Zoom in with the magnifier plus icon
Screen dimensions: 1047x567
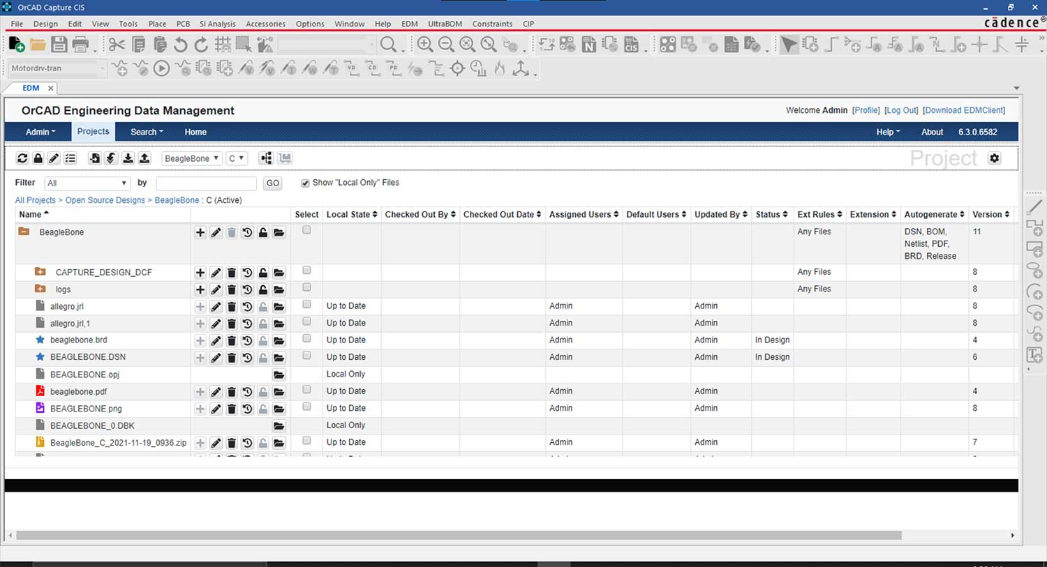tap(424, 45)
